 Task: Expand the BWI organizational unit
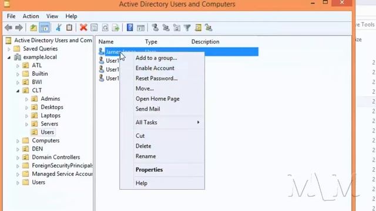click(x=18, y=82)
